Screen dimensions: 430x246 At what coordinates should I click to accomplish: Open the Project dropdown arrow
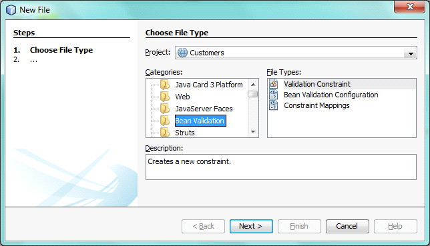[411, 53]
